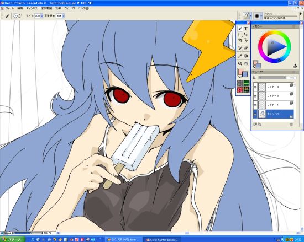304x242 pixels.
Task: Open the Select menu
Action: coord(46,8)
